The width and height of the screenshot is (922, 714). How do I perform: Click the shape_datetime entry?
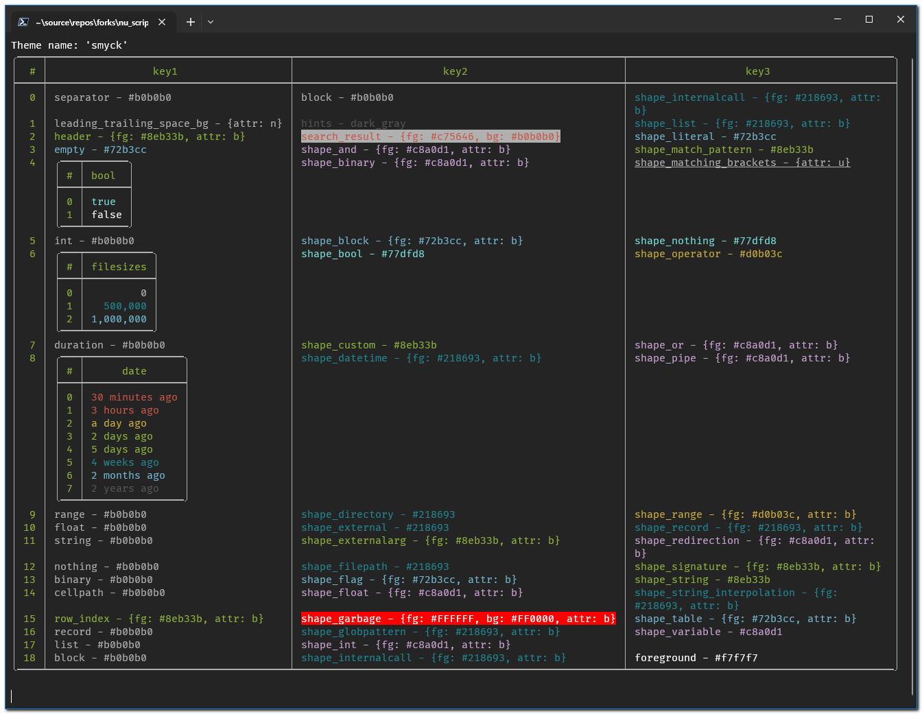point(421,358)
